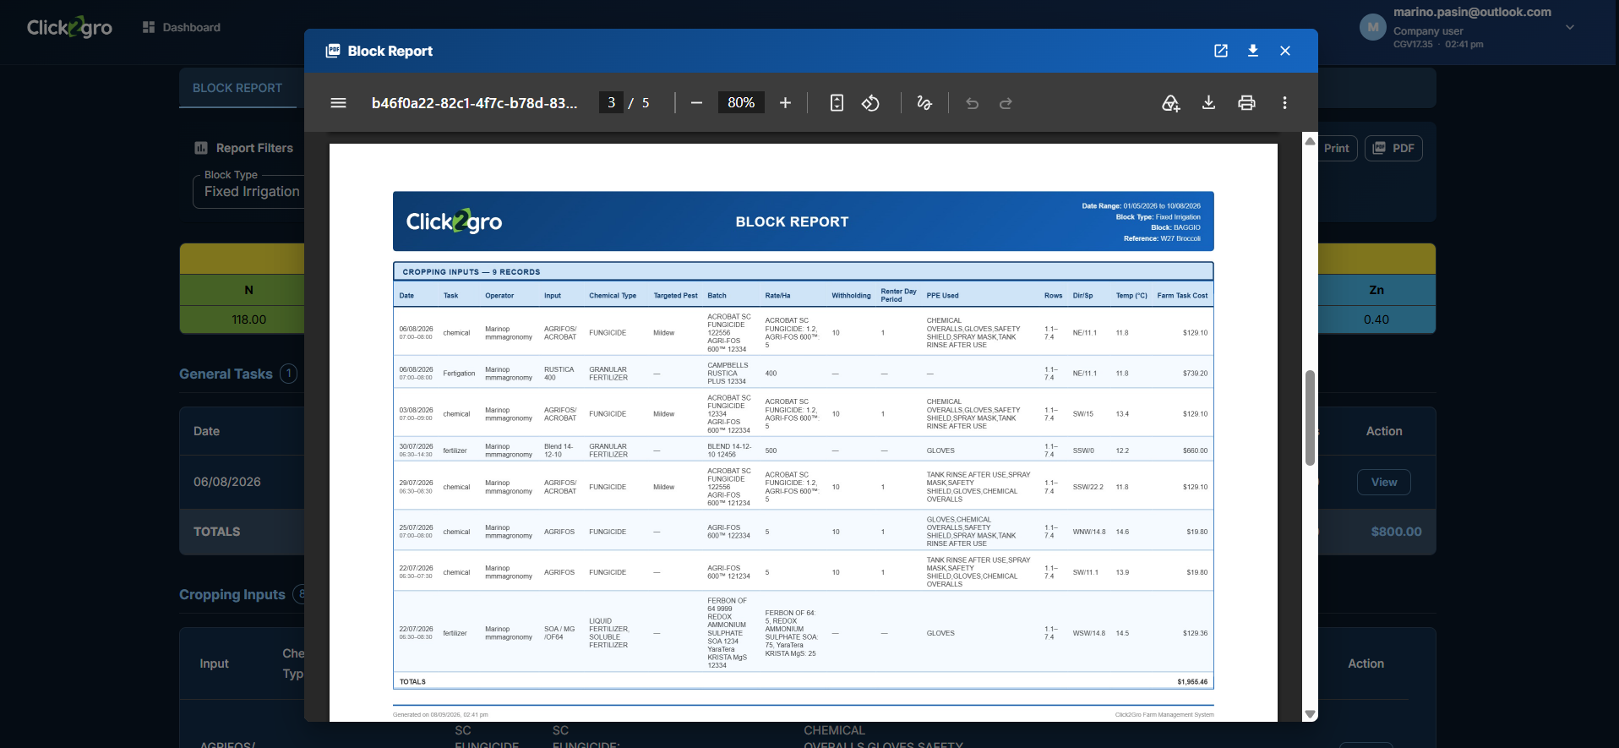Download PDF from viewer toolbar
1619x748 pixels.
1208,103
